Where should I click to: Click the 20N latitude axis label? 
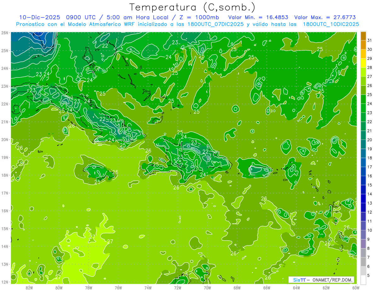[x=5, y=140]
